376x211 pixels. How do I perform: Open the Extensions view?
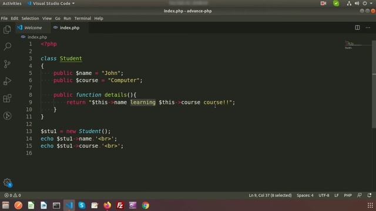[7, 98]
